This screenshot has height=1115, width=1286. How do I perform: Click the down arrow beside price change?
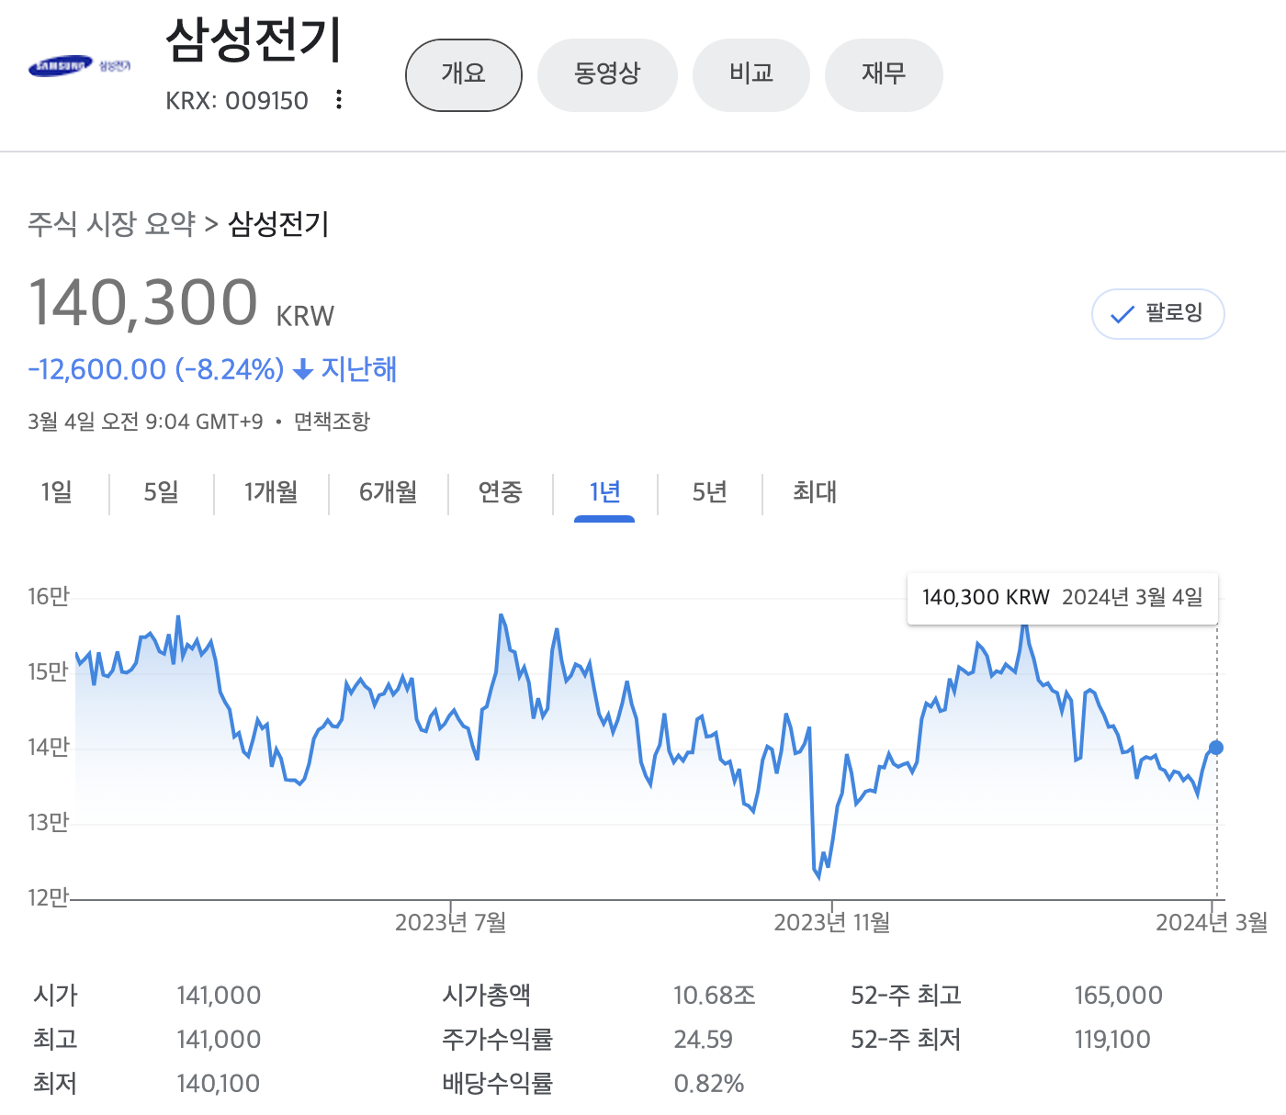coord(302,370)
